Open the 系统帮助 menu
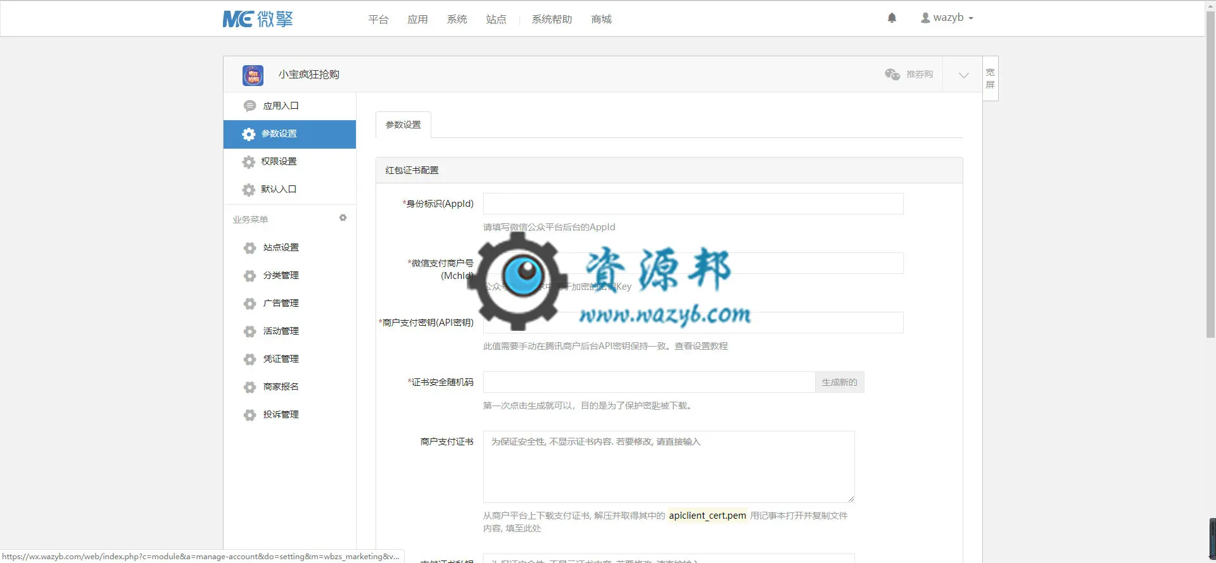Screen dimensions: 1216x563 click(x=552, y=20)
